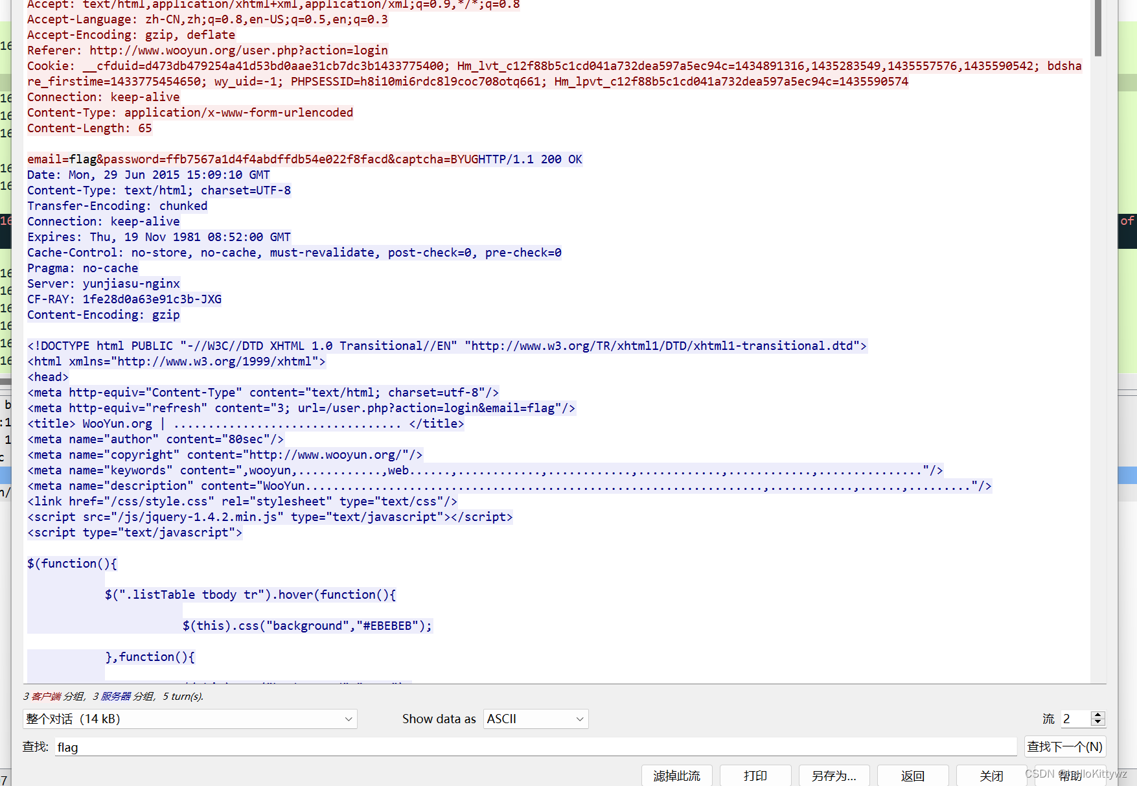Screen dimensions: 1137x786
Task: Click the Referer header line with wooyun.org login URL
Action: tap(207, 51)
